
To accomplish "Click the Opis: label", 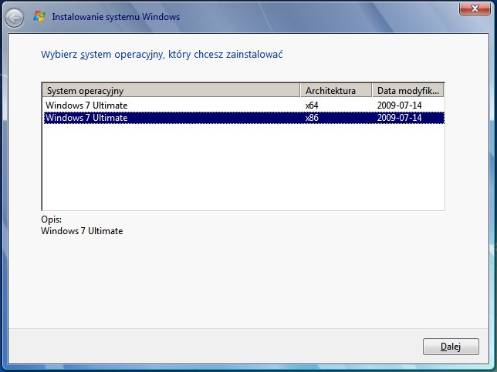I will pos(52,220).
